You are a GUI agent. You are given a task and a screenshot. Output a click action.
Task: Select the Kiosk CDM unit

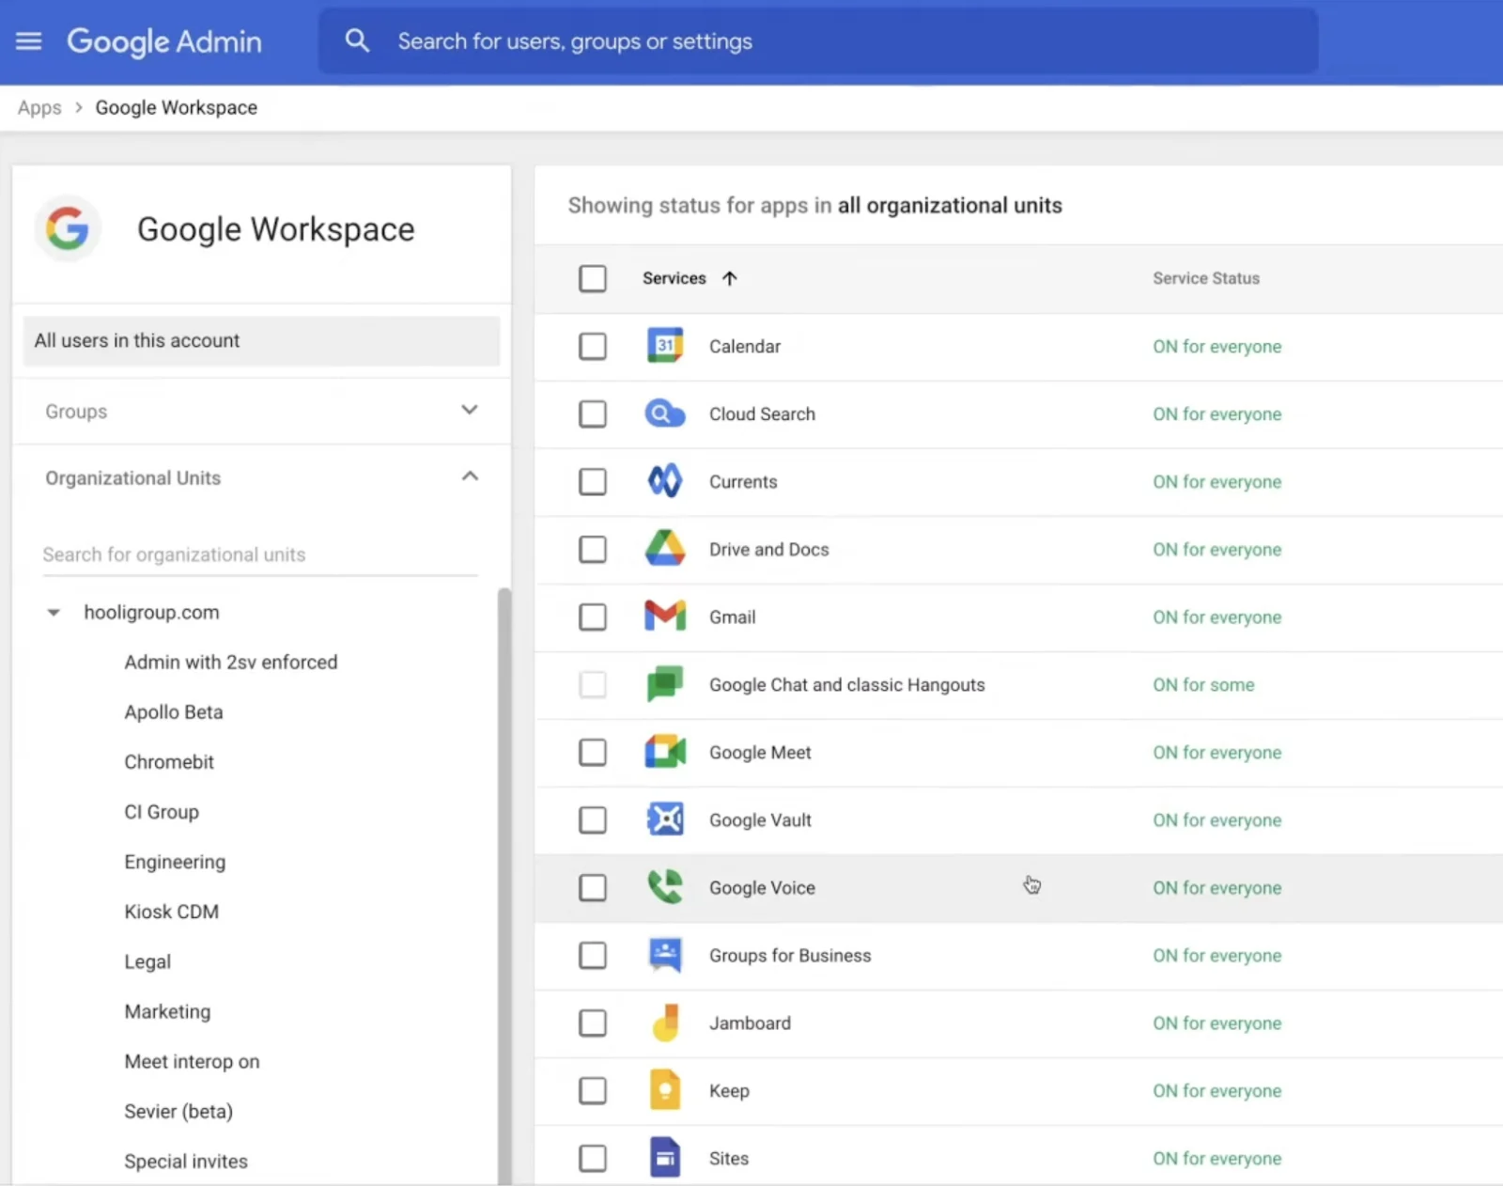coord(172,912)
